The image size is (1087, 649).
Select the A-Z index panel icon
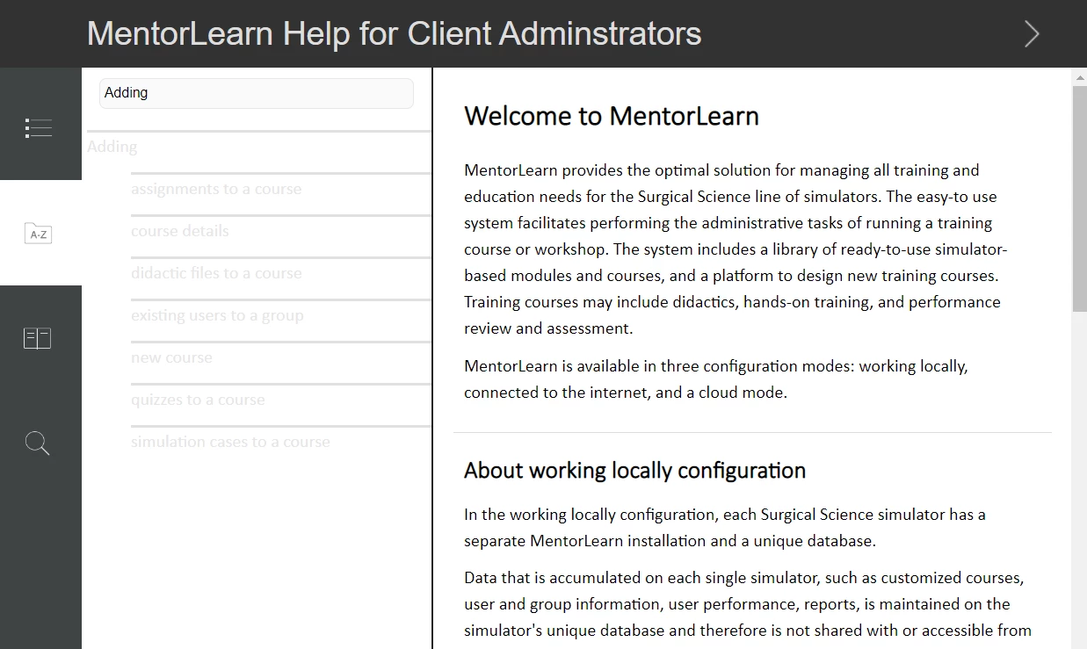pos(39,234)
